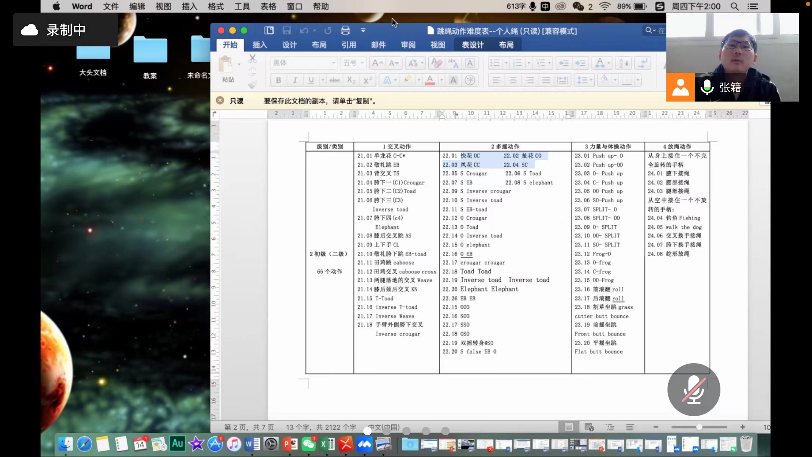The width and height of the screenshot is (812, 457).
Task: Open the 格式 menu in macOS menu bar
Action: (216, 6)
